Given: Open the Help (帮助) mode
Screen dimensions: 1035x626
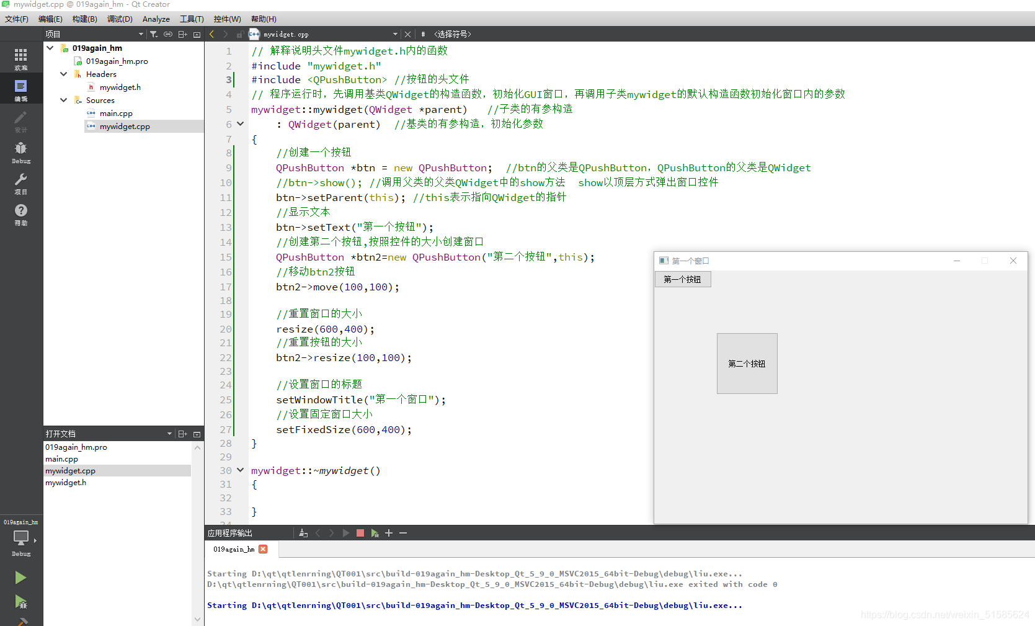Looking at the screenshot, I should click(21, 214).
